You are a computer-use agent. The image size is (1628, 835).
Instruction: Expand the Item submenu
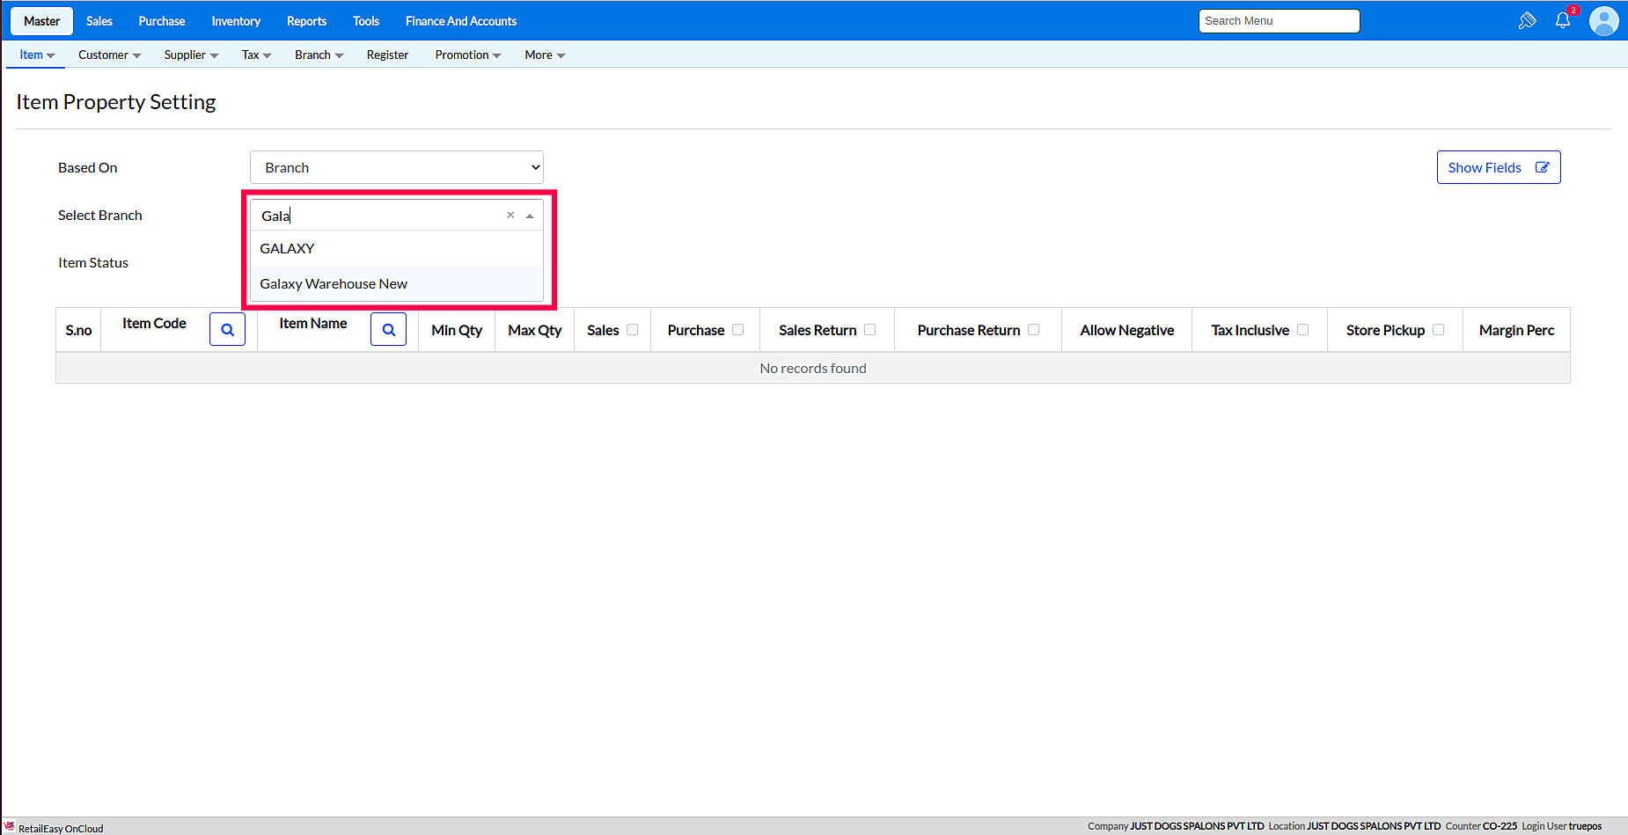tap(37, 55)
